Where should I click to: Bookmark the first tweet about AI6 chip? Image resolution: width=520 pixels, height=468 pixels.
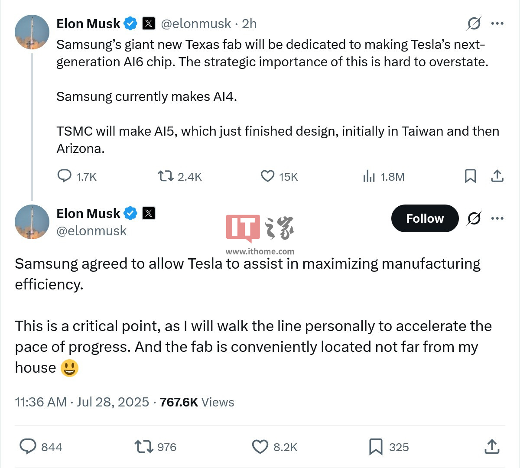[470, 176]
